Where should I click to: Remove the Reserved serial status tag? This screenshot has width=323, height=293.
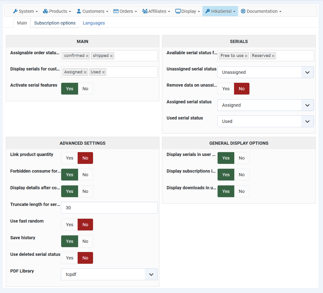(x=273, y=56)
